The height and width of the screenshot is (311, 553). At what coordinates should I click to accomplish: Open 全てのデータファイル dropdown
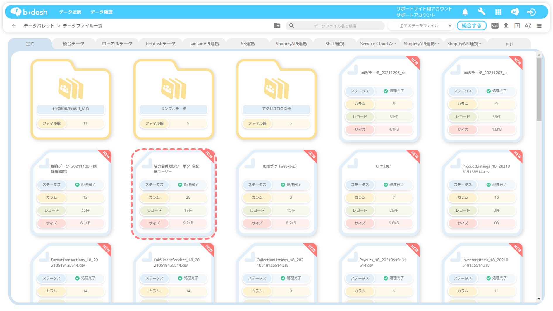(421, 26)
